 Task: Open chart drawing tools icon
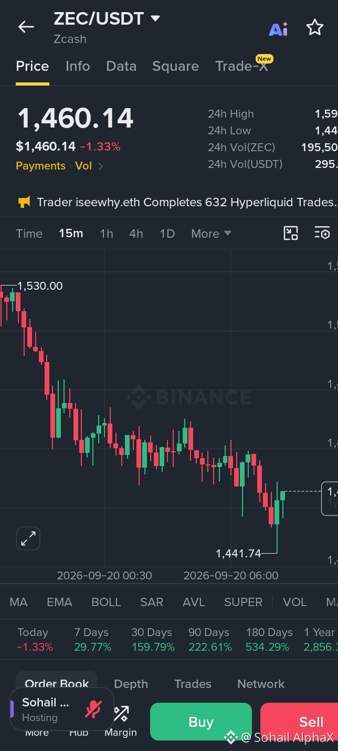click(x=291, y=233)
